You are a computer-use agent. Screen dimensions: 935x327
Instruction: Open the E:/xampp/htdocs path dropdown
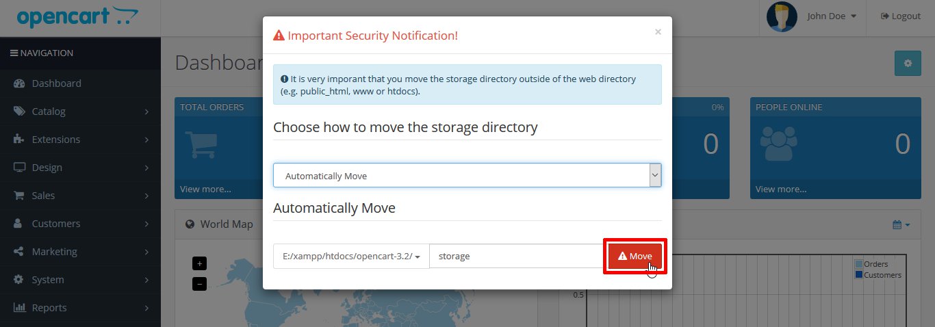click(351, 256)
